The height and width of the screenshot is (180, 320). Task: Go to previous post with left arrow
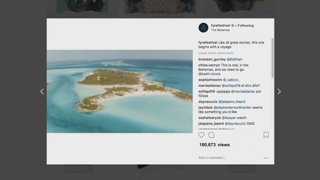pyautogui.click(x=42, y=91)
